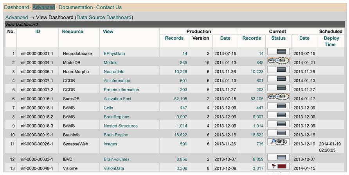Sort table by View column header
This screenshot has height=175, width=349.
tap(108, 32)
